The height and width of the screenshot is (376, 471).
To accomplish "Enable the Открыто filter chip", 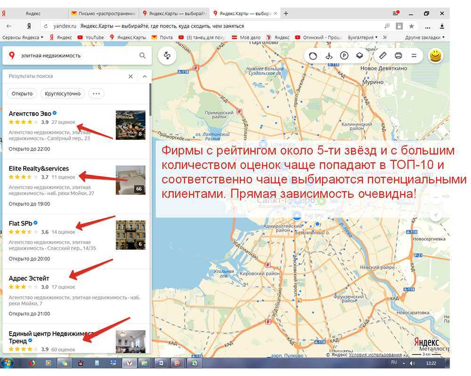I will pyautogui.click(x=22, y=94).
